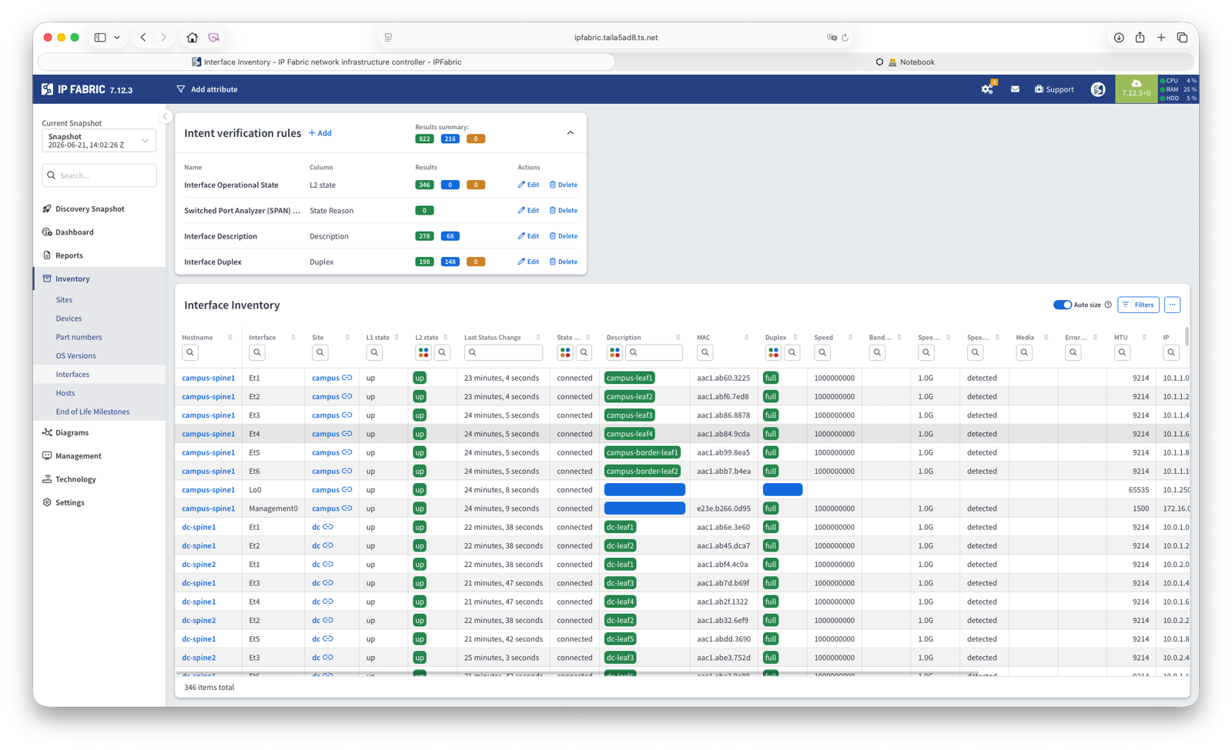This screenshot has height=750, width=1232.
Task: Click green 346 badge for Interface Operational State
Action: [424, 185]
